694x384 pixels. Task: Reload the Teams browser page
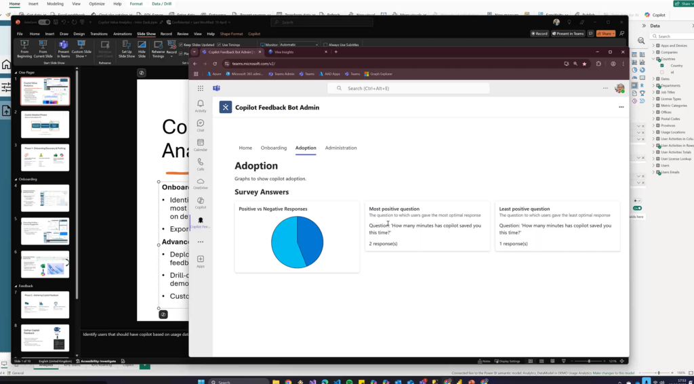click(x=215, y=64)
